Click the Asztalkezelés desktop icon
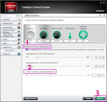 [19, 27]
